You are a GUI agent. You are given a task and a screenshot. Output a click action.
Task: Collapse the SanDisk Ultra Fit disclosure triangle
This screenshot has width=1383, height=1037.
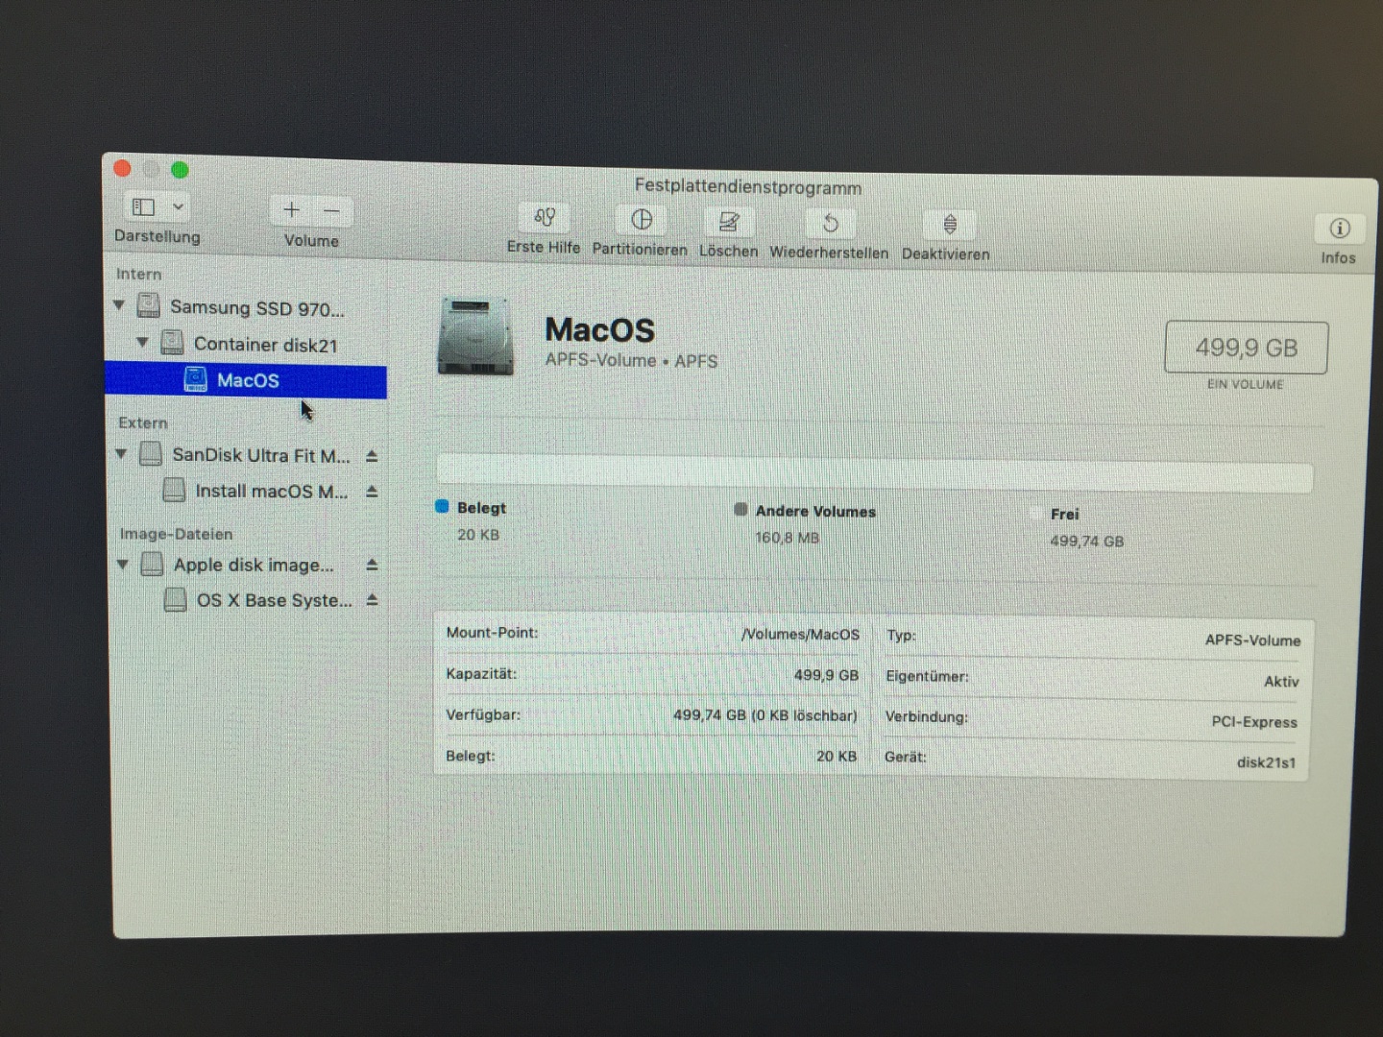click(121, 453)
